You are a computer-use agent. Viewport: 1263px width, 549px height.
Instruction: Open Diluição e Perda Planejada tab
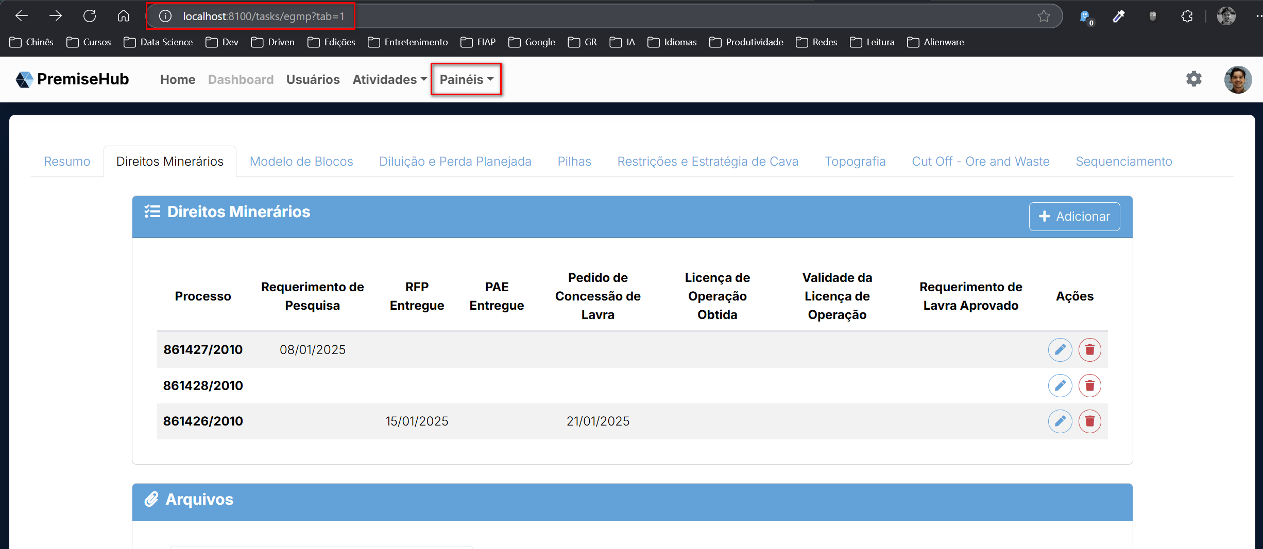[x=455, y=162]
